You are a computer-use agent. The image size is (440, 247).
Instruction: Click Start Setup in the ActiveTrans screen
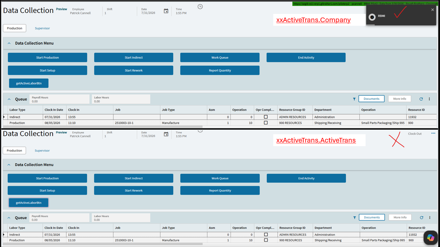[x=47, y=190]
